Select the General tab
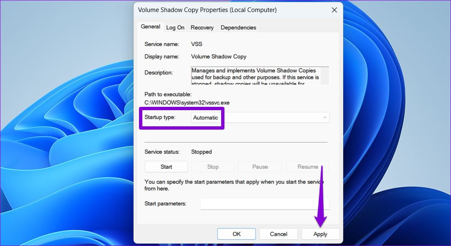451x246 pixels. 150,27
